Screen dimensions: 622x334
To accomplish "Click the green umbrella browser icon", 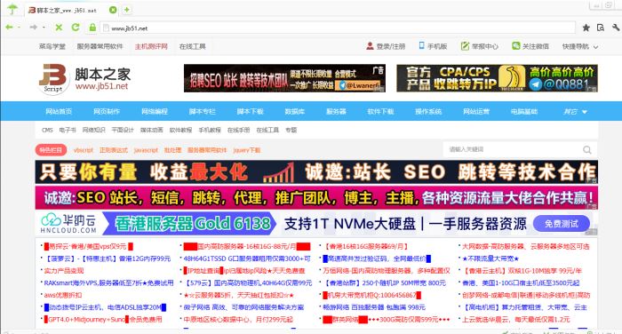I will [x=12, y=9].
